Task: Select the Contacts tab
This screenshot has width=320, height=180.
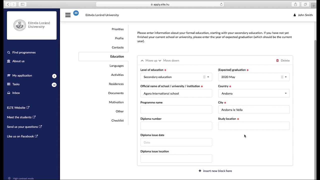Action: pyautogui.click(x=117, y=47)
